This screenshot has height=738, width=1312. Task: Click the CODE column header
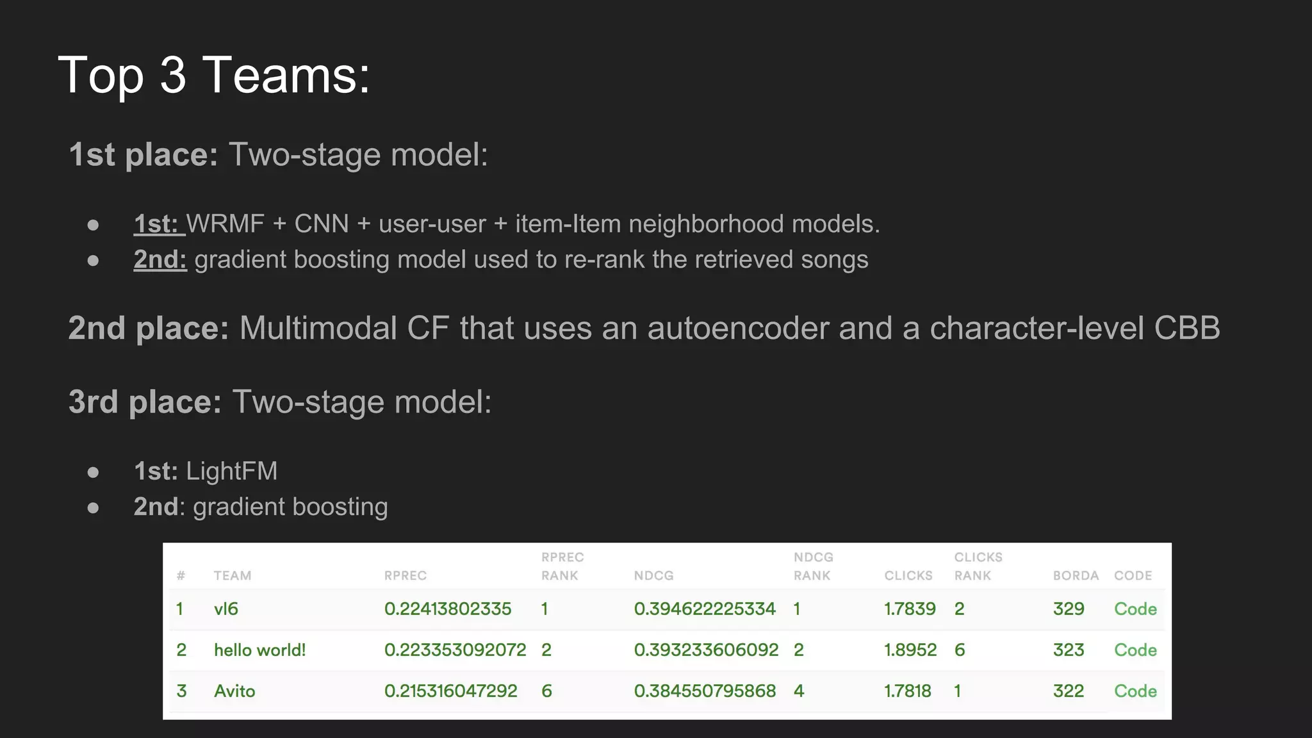click(1132, 575)
